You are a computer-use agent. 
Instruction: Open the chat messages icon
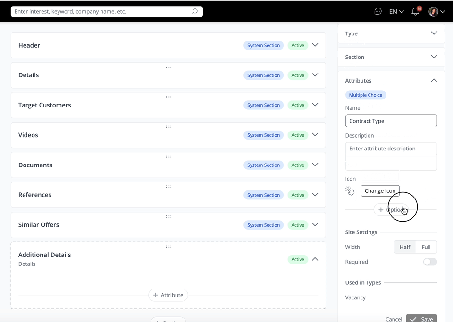[377, 11]
